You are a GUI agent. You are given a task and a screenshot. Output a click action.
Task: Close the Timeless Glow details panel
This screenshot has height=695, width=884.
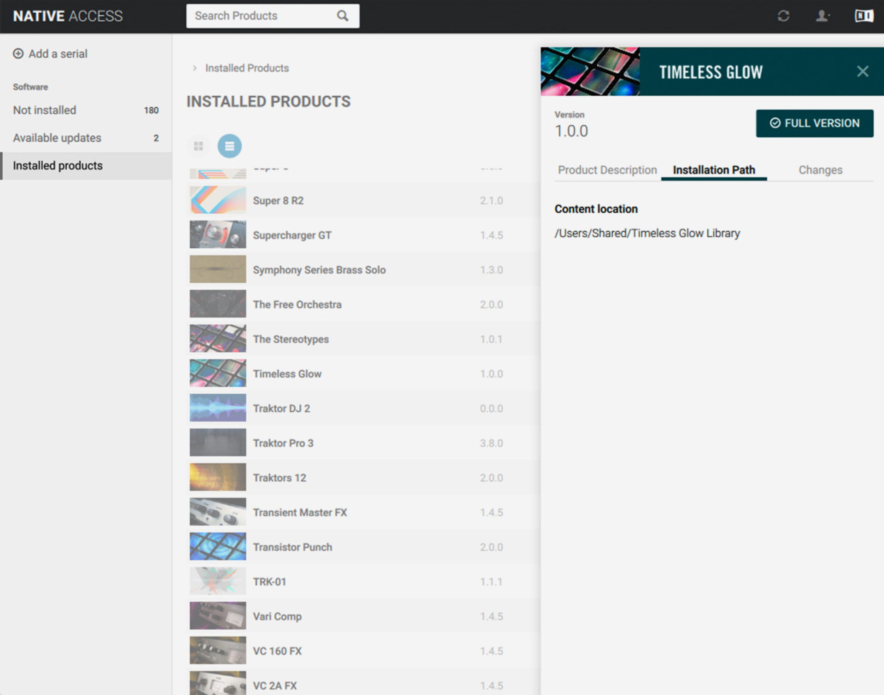[x=863, y=71]
